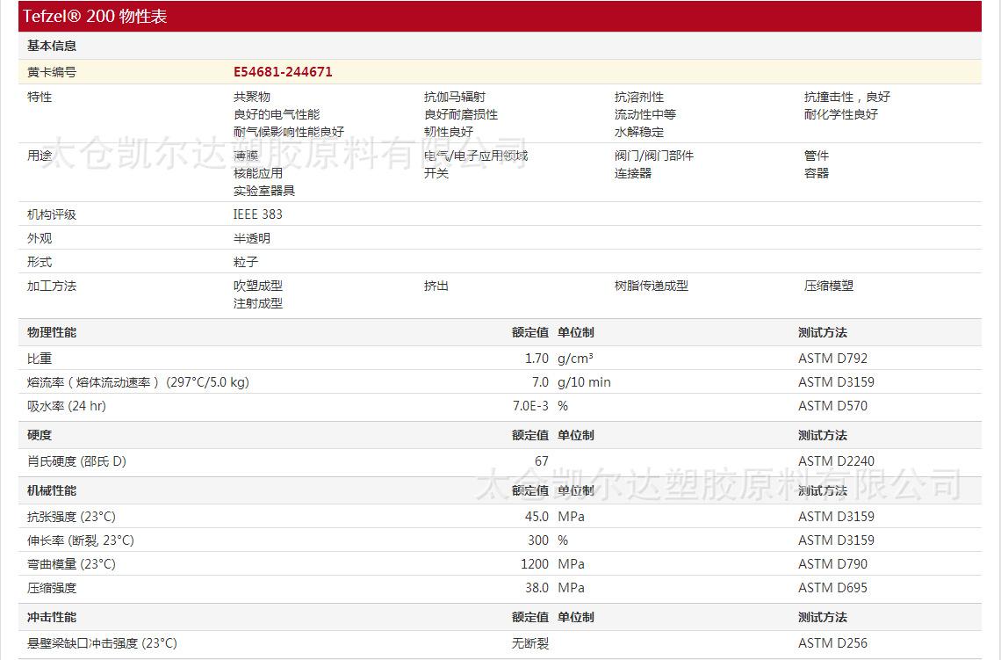Screen dimensions: 1001x660
Task: Select the 物理性能 section header
Action: pyautogui.click(x=52, y=332)
